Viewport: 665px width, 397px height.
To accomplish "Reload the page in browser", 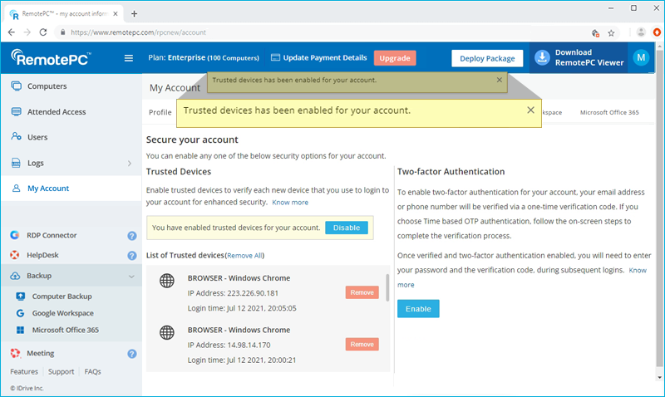I will (x=45, y=32).
